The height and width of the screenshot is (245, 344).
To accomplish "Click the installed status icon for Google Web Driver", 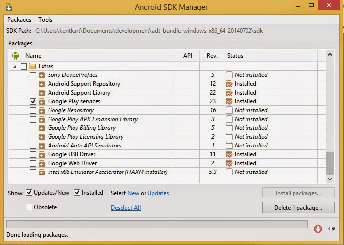I will point(229,163).
